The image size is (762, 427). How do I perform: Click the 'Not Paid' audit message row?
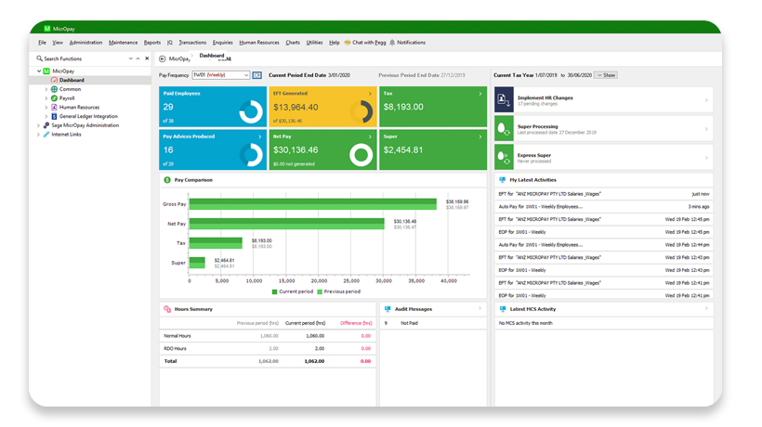(x=432, y=323)
